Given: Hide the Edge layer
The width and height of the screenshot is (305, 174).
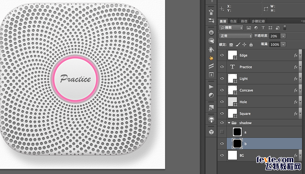Looking at the screenshot, I should point(222,55).
